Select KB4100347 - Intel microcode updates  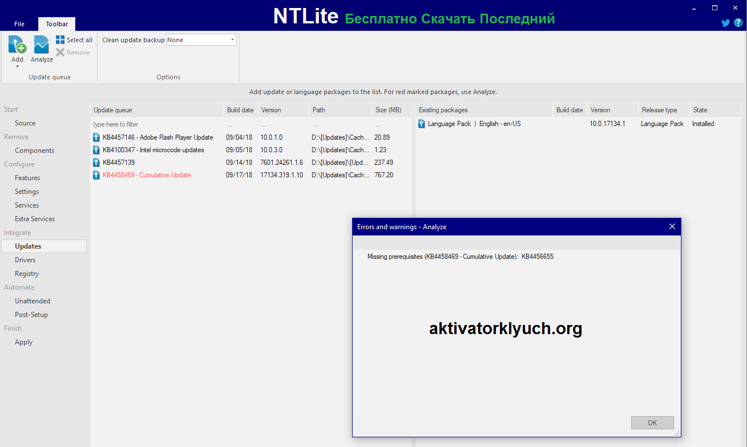tap(154, 150)
